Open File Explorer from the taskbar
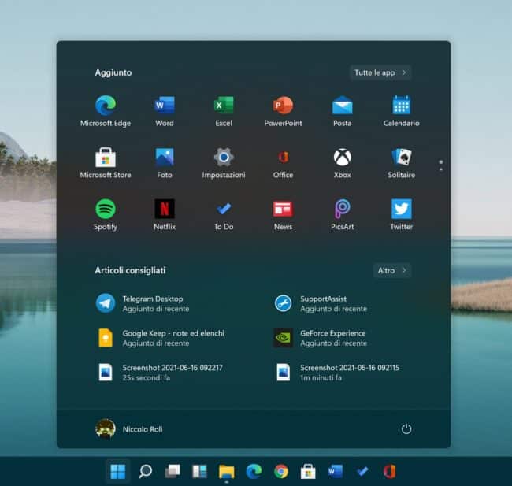The width and height of the screenshot is (512, 486). tap(227, 471)
